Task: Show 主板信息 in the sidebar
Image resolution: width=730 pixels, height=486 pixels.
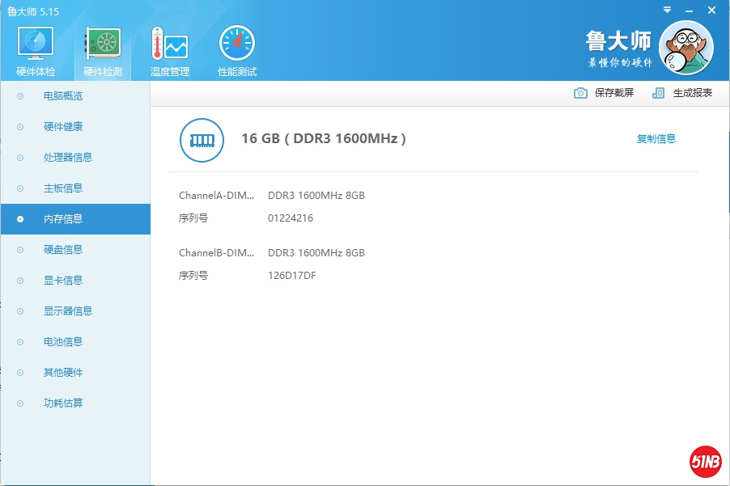Action: point(63,188)
